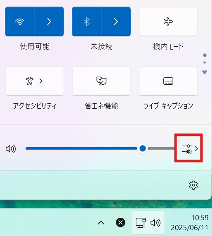Show hidden tray icons with the up chevron
The width and height of the screenshot is (212, 236).
[101, 223]
